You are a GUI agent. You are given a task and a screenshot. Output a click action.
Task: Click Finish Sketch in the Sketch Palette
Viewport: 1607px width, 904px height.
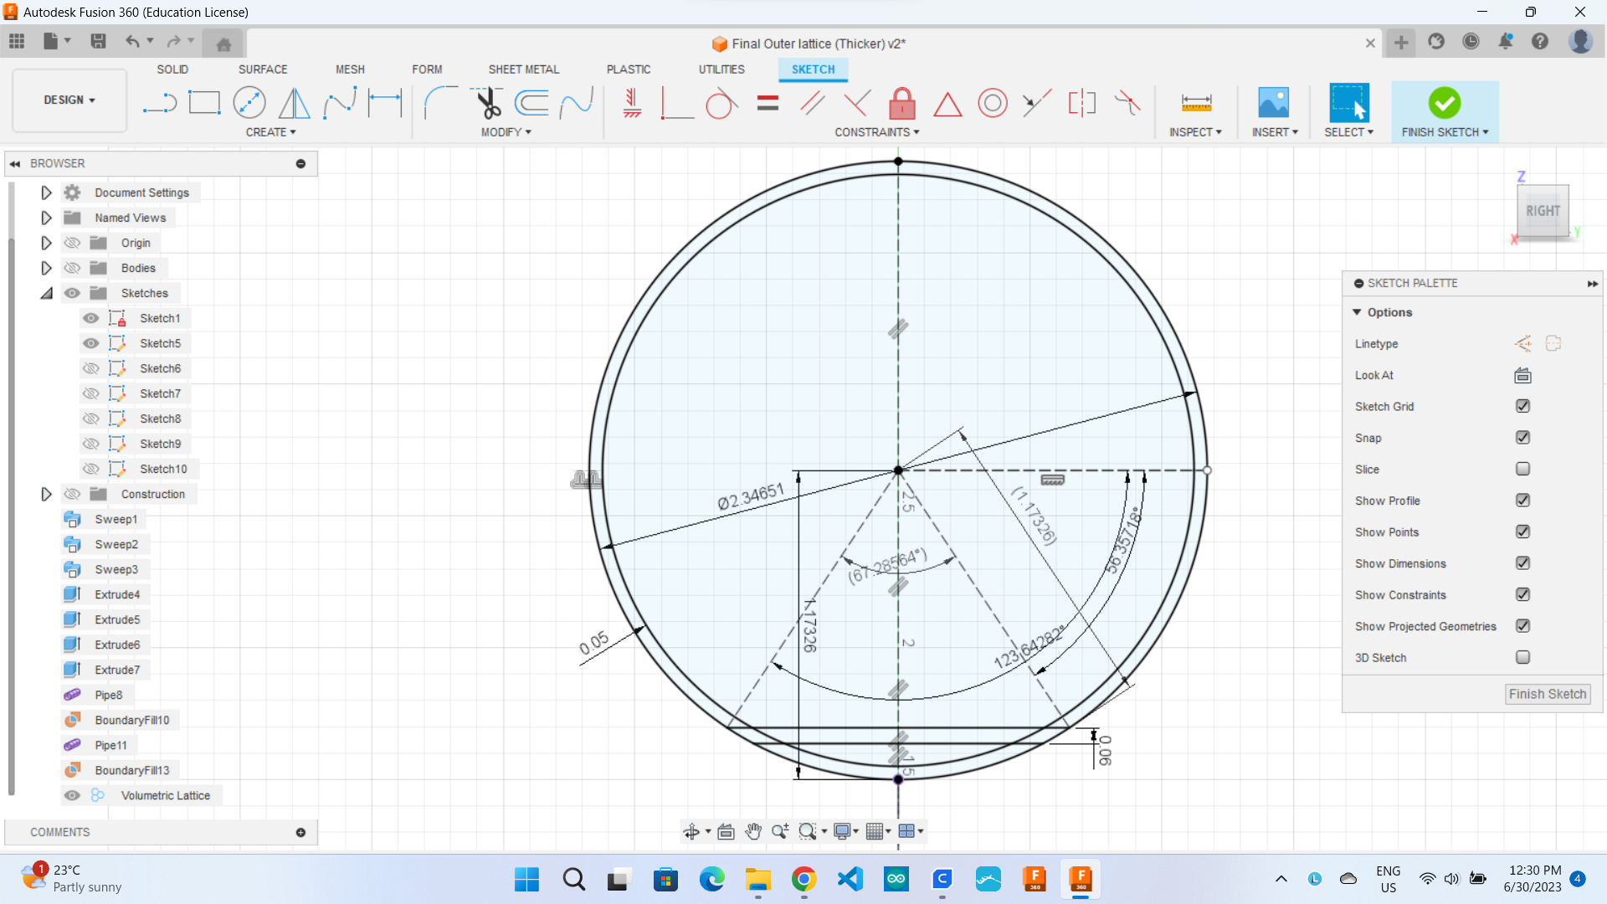click(x=1547, y=694)
